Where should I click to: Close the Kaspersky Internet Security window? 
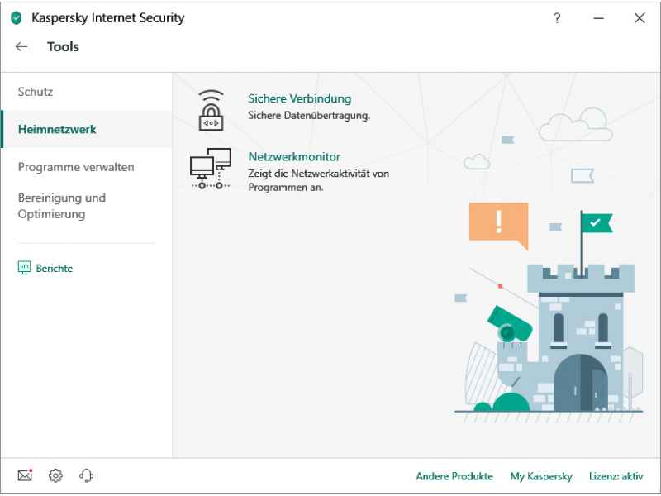click(x=639, y=18)
